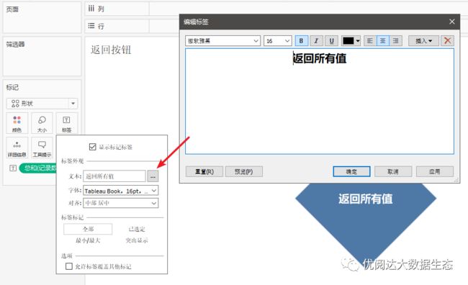Toggle bold formatting in label editor

point(302,40)
